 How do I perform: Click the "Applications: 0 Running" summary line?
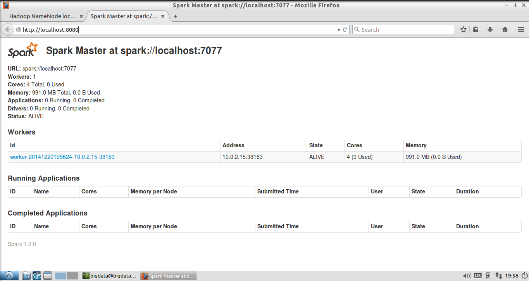(x=56, y=100)
